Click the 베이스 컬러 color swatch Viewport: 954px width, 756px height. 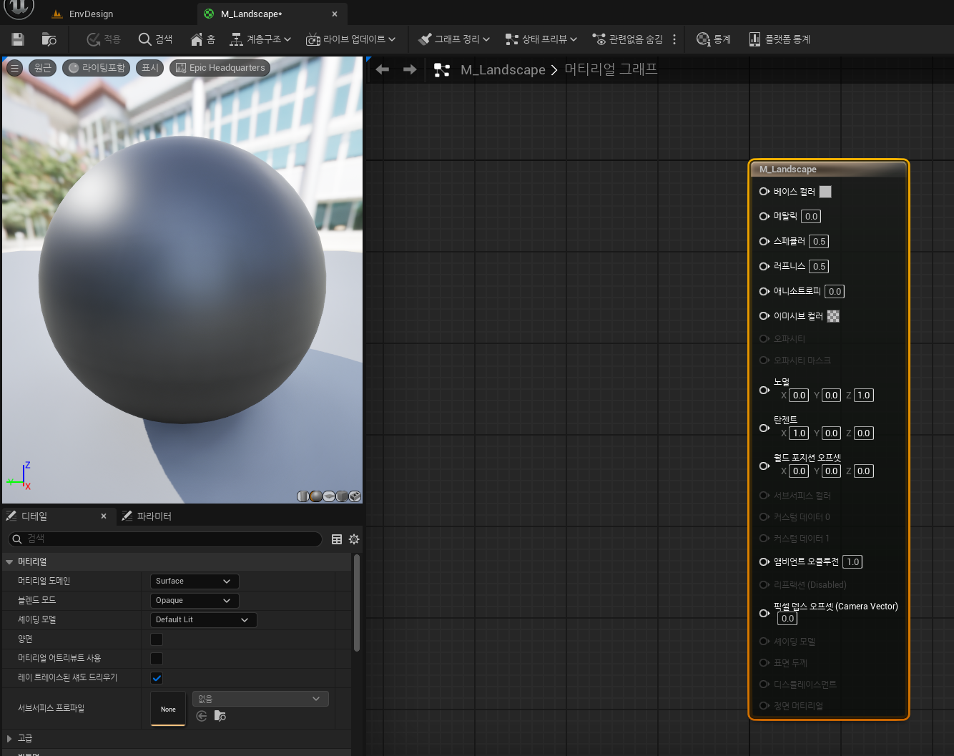point(825,192)
